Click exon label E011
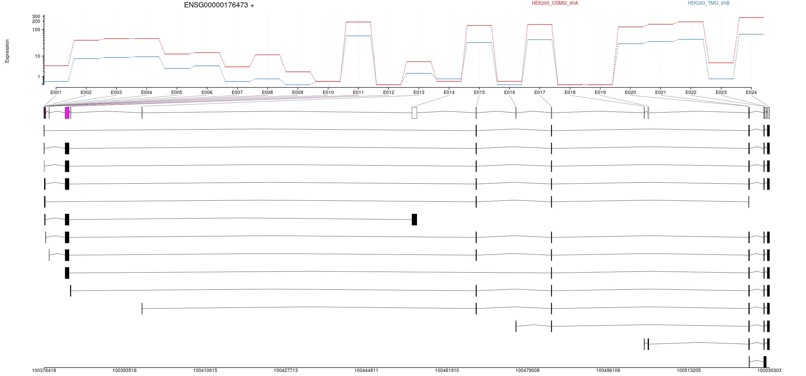806x376 pixels. 358,92
